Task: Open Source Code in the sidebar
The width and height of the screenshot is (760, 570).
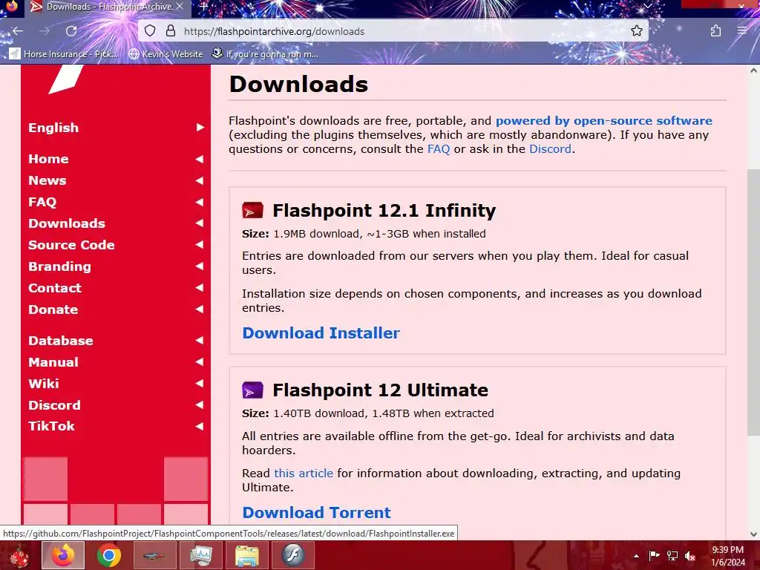Action: coord(116,245)
